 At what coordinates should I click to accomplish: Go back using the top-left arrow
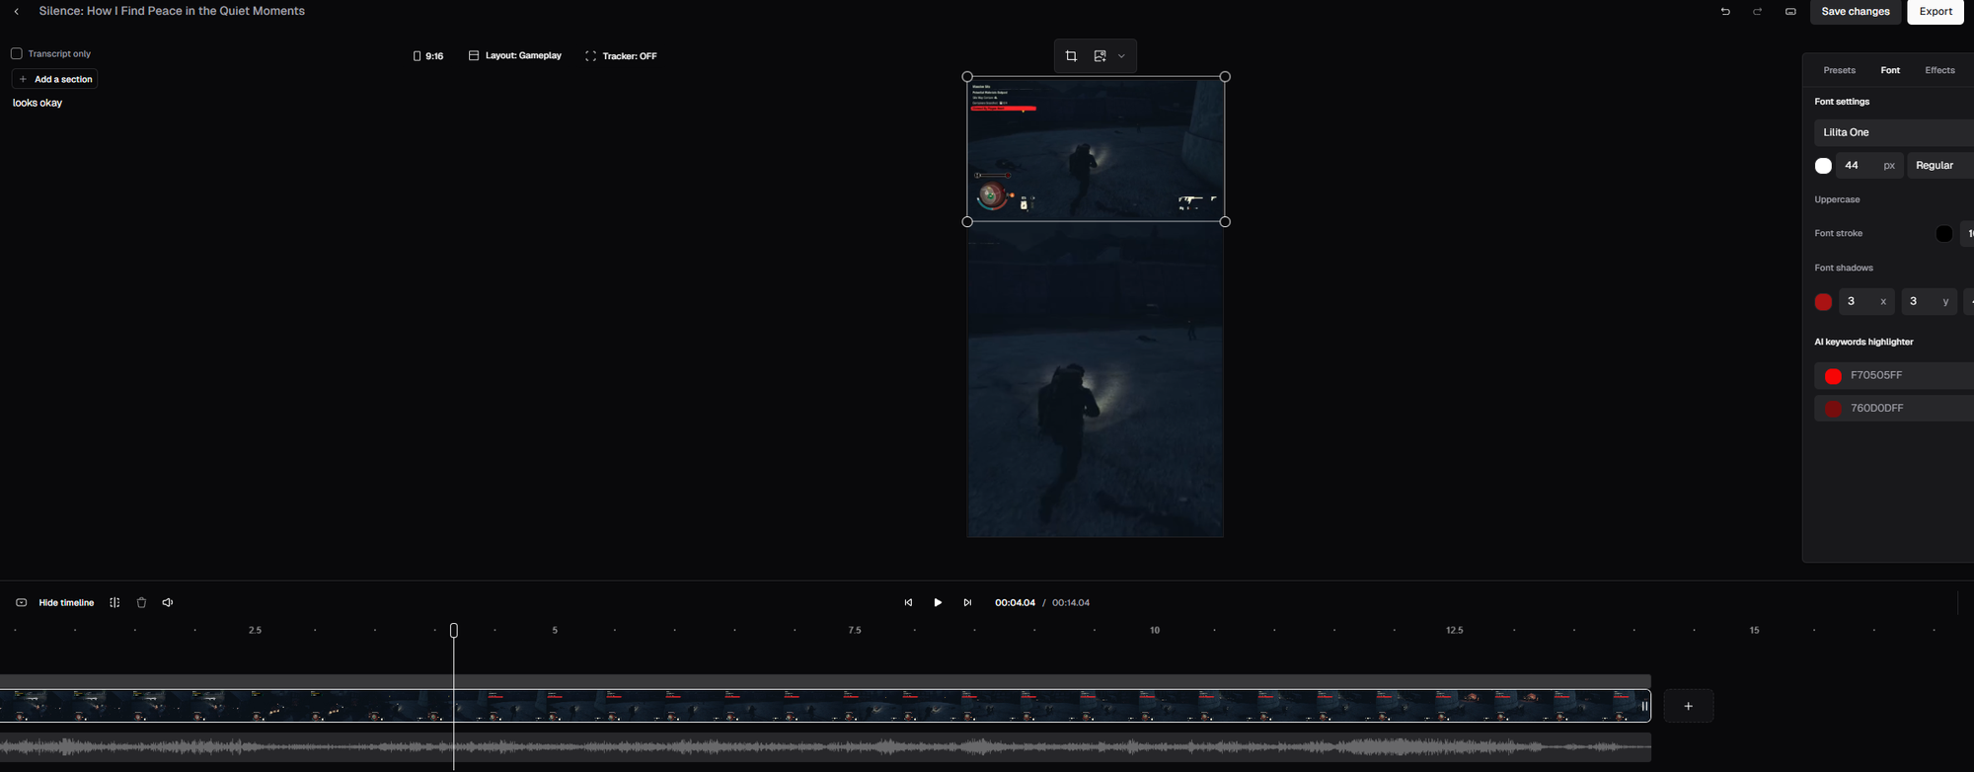[17, 12]
